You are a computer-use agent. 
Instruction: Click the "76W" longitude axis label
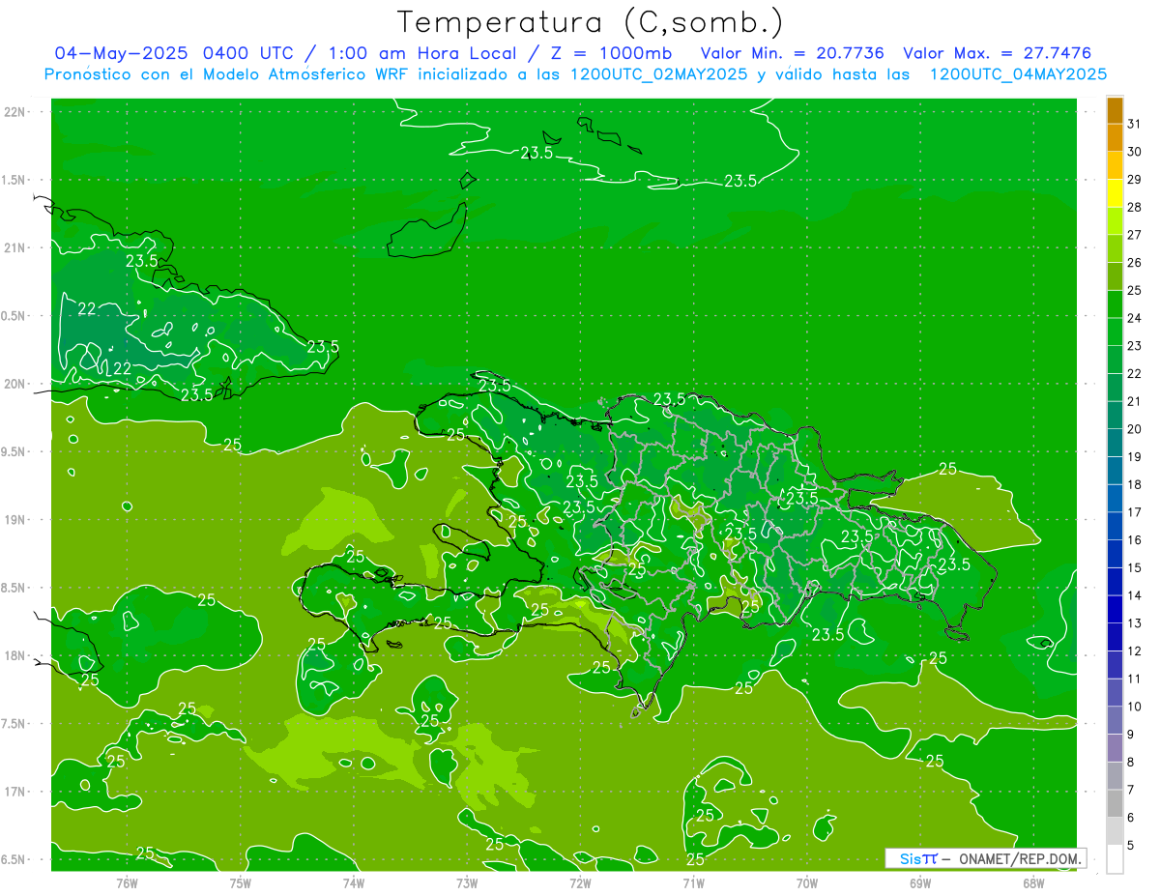pyautogui.click(x=127, y=882)
